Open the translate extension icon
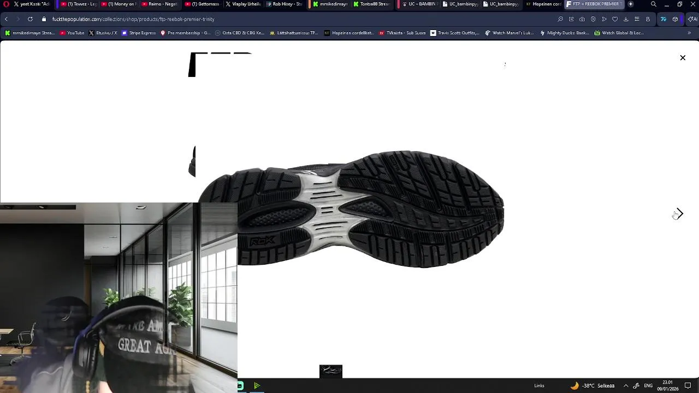 (664, 19)
